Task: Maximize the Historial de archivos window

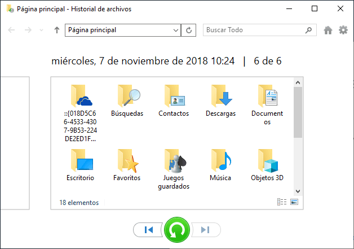Action: pyautogui.click(x=315, y=9)
